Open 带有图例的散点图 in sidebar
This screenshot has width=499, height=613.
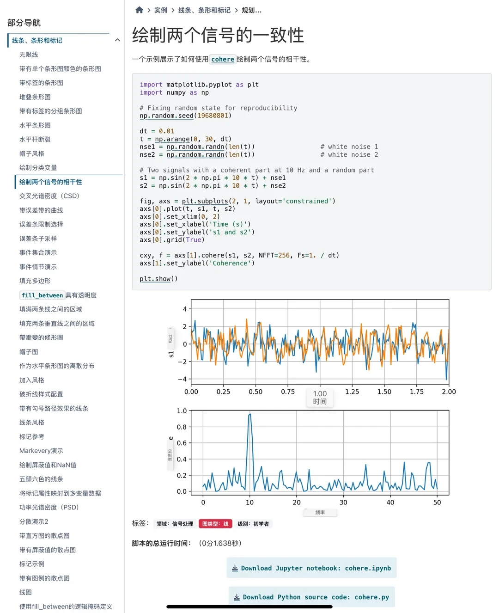pyautogui.click(x=44, y=578)
